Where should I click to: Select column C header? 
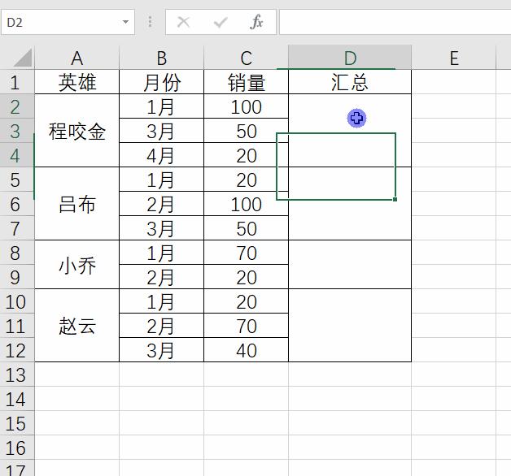(246, 58)
